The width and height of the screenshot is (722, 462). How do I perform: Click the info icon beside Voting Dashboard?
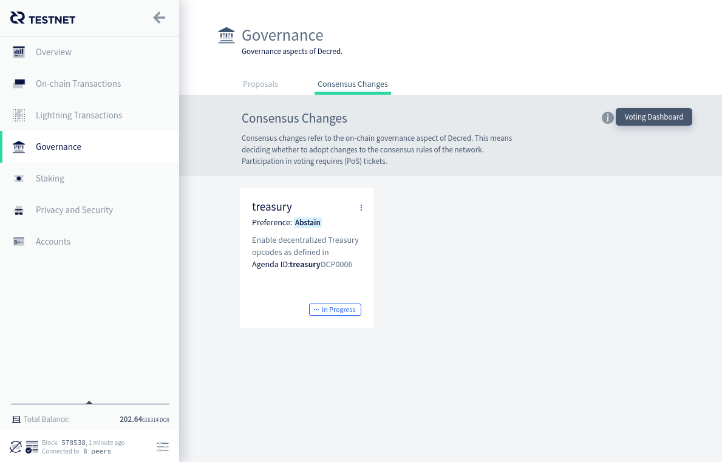point(608,118)
